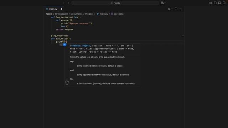This screenshot has height=128, width=228.
Task: Select Documents in the breadcrumb path
Action: point(77,14)
